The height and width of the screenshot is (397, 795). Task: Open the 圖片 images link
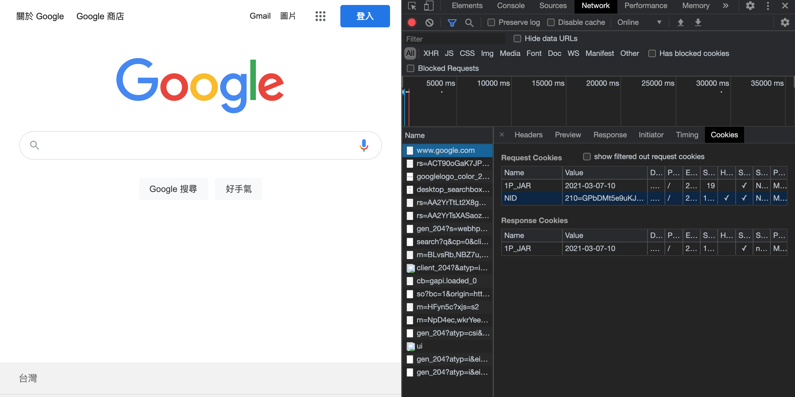tap(288, 16)
